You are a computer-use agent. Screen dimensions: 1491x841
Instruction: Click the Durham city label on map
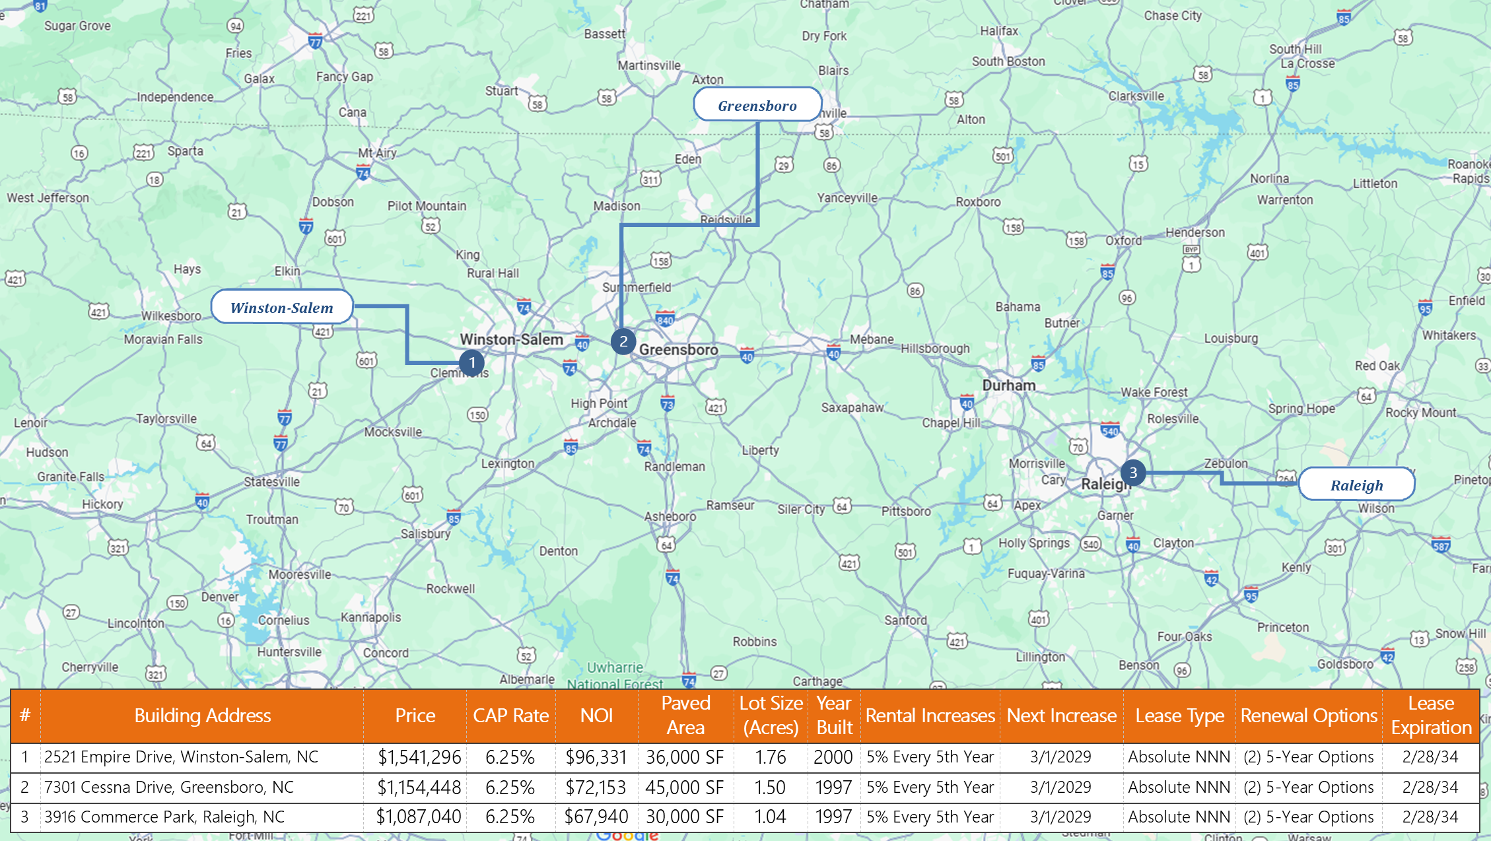click(1008, 386)
